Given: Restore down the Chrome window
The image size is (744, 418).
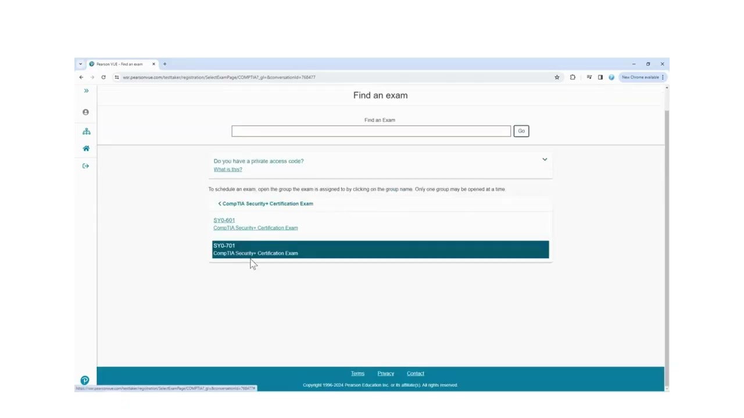Looking at the screenshot, I should [x=648, y=64].
